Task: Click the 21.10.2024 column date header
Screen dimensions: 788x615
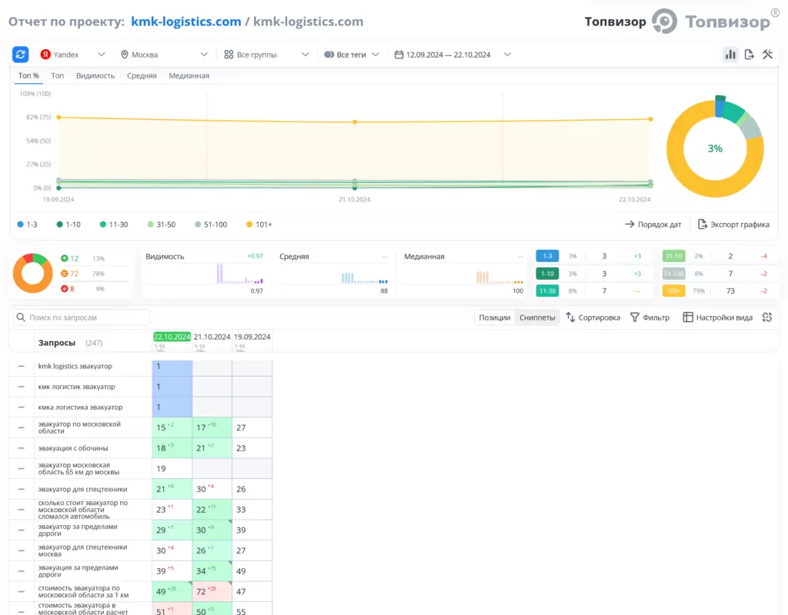Action: [212, 337]
